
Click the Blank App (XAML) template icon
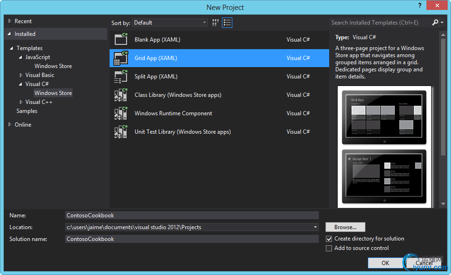pyautogui.click(x=121, y=40)
